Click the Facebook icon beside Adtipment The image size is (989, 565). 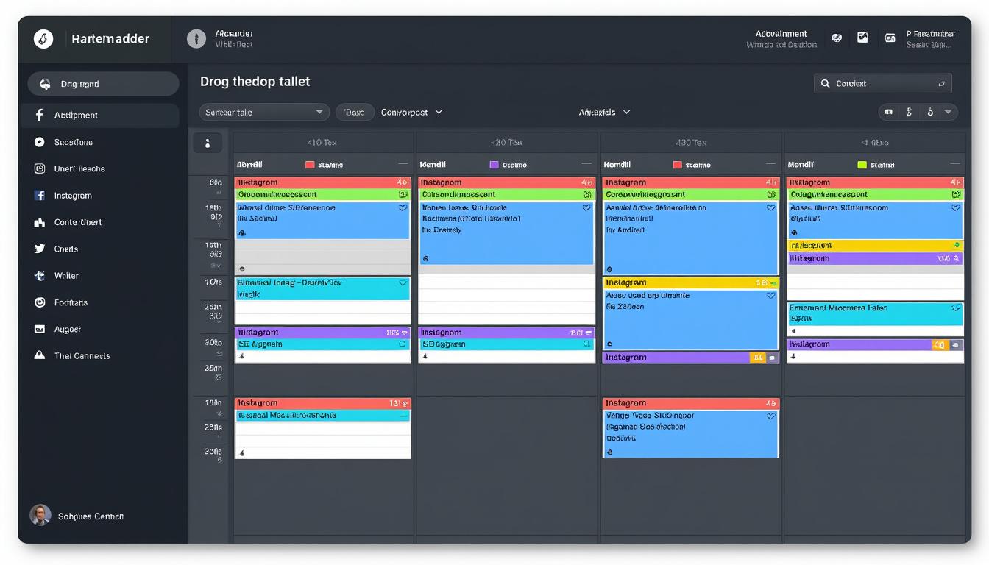click(40, 116)
